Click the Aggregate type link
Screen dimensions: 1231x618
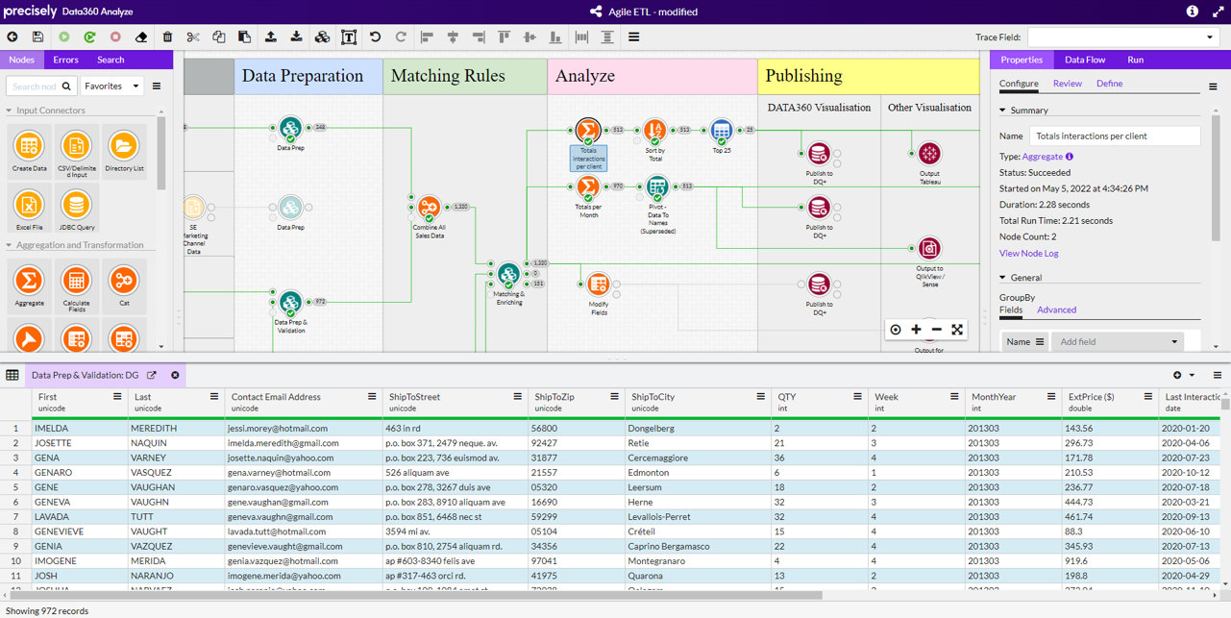pyautogui.click(x=1043, y=157)
